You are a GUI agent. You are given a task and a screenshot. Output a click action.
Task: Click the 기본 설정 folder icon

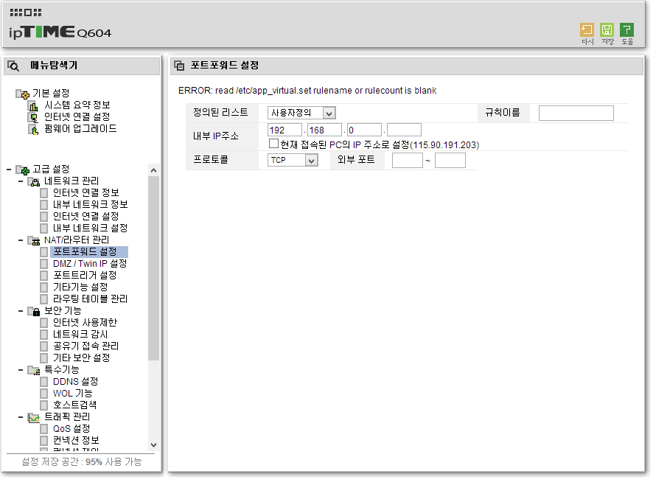coord(23,94)
